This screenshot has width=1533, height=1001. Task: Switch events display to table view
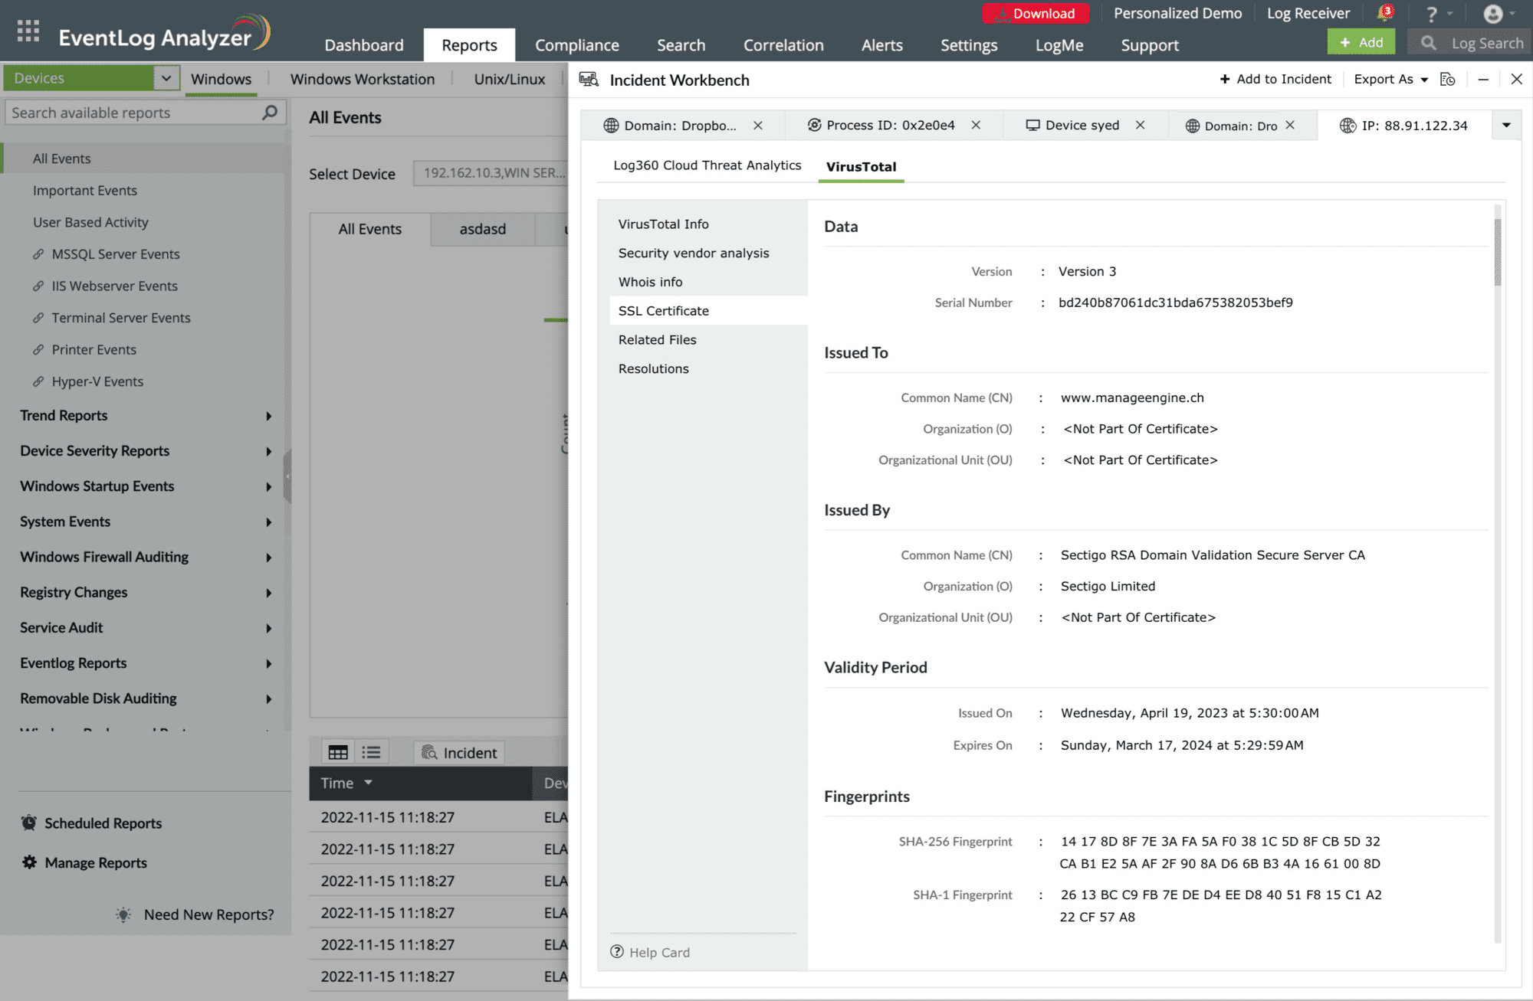click(337, 751)
